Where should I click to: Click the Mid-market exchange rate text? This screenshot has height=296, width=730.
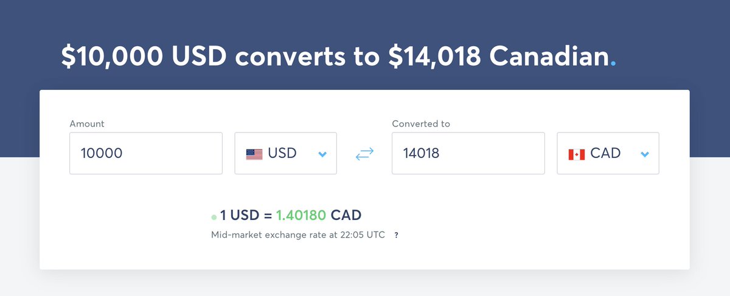point(298,235)
